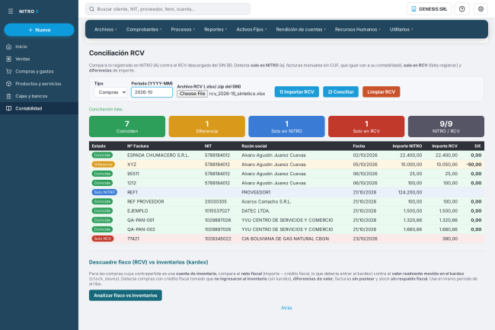Select the gray NITRO / RCV card

pos(446,127)
